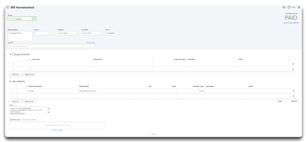This screenshot has width=307, height=142.
Task: Grab drag handle of Category details line 2
Action: point(13,69)
